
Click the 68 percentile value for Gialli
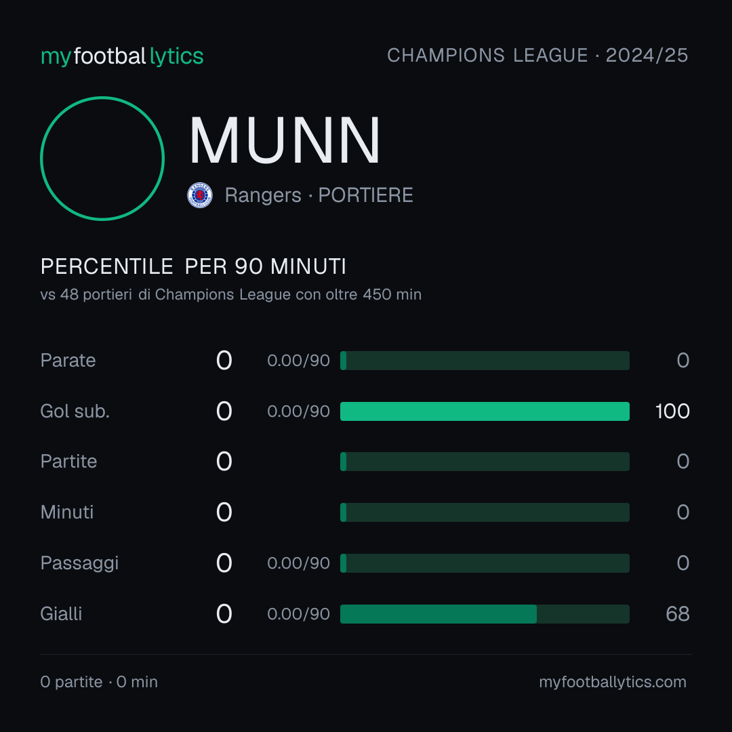(x=678, y=614)
